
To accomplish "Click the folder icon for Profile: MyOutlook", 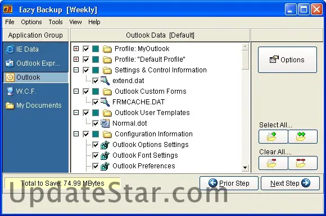I will click(x=107, y=49).
